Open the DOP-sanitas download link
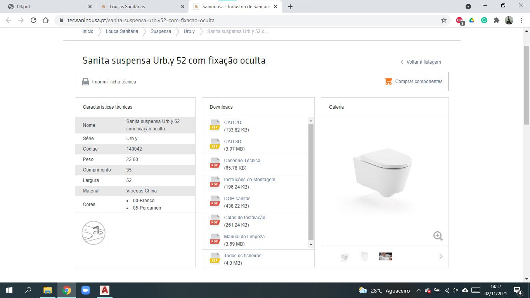The height and width of the screenshot is (298, 530). 237,199
